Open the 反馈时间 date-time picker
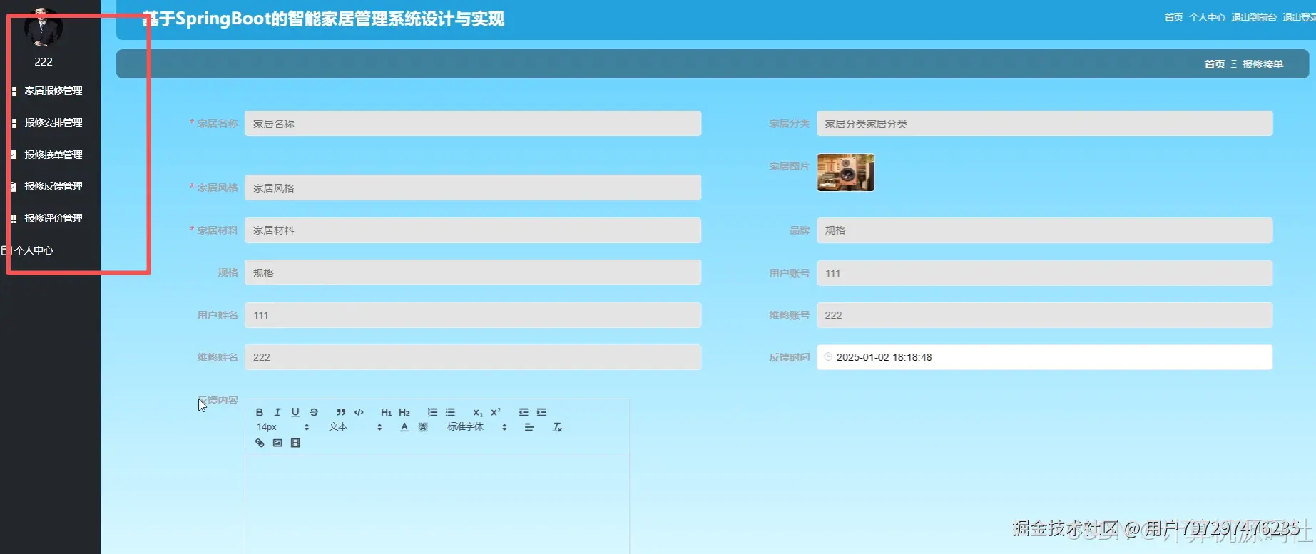Viewport: 1316px width, 554px height. pos(1045,357)
